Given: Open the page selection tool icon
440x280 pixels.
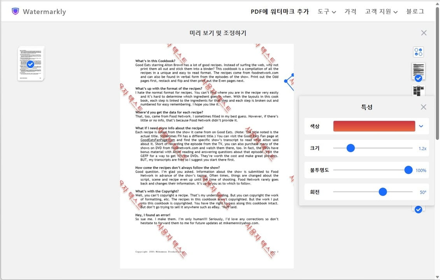Looking at the screenshot, I should (418, 51).
